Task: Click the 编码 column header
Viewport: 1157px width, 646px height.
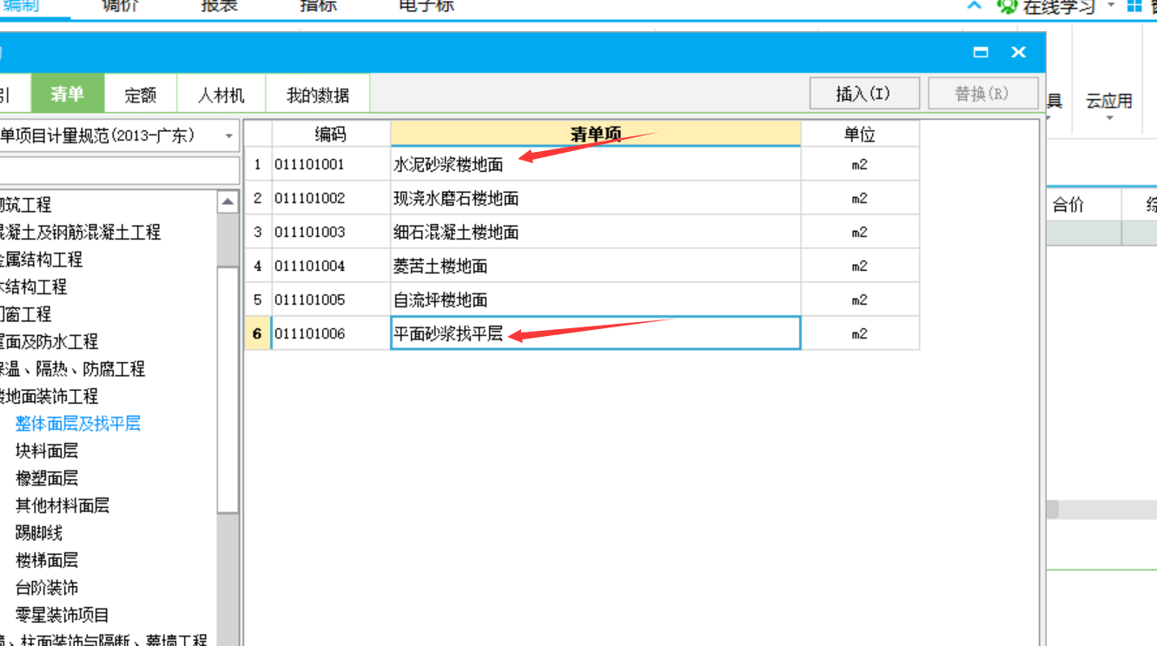Action: click(331, 134)
